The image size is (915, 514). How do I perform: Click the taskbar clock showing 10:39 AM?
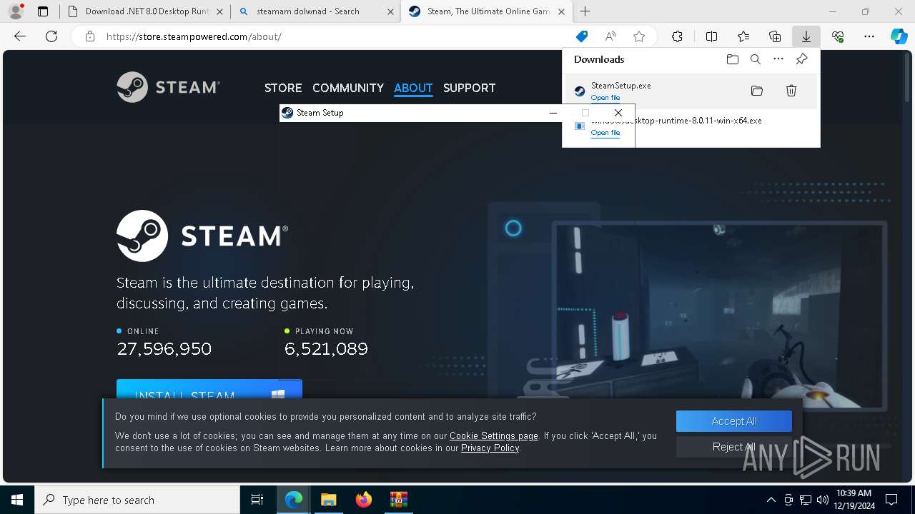pos(854,500)
